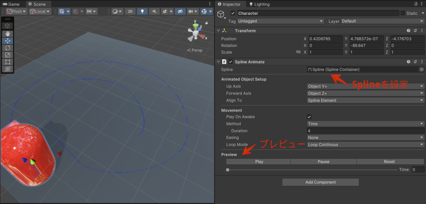Open Forward Axis dropdown
Viewport: 426px width, 204px height.
[366, 93]
